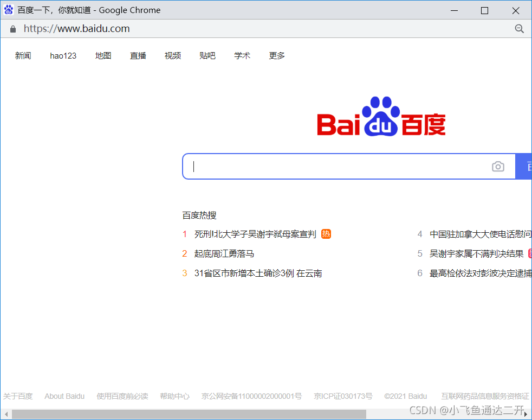Maximize the Chrome window
This screenshot has width=532, height=420.
coord(484,10)
